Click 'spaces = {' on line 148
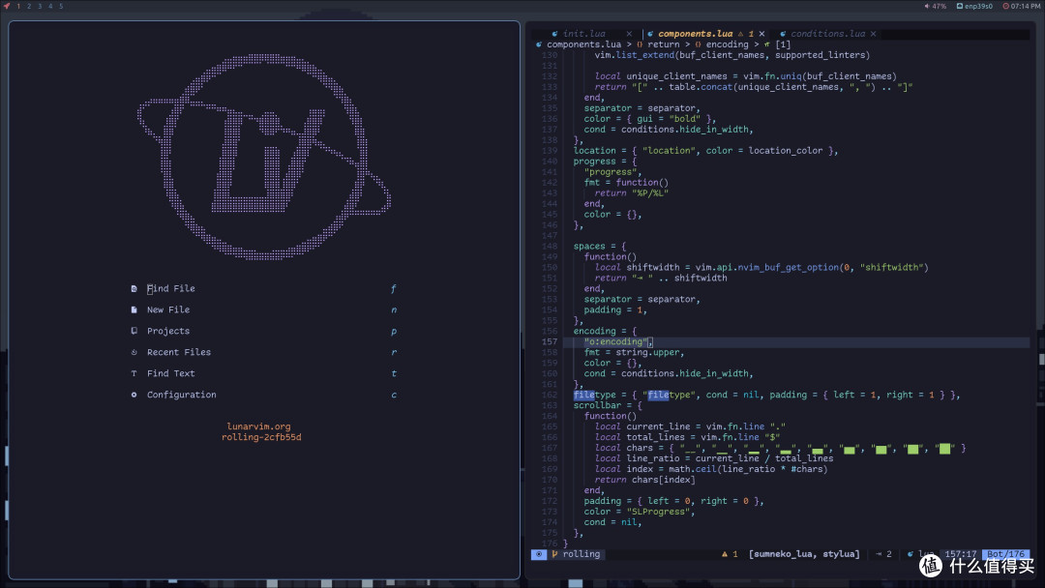 coord(600,247)
